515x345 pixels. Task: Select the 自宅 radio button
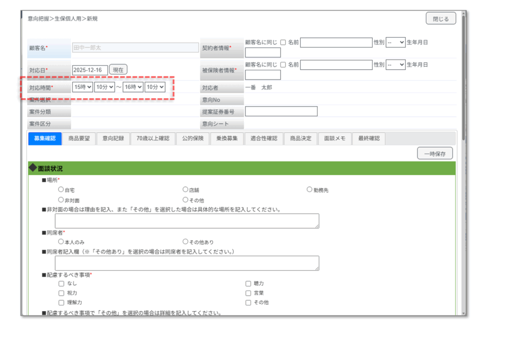[x=61, y=190]
